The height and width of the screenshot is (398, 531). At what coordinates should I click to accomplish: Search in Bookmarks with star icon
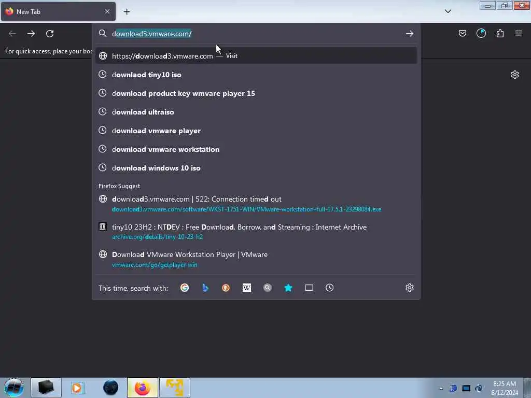coord(288,288)
